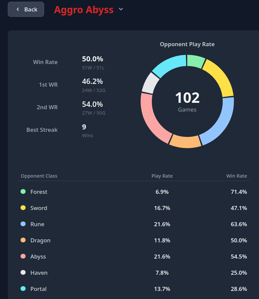Click Haven play rate 7.8%

pyautogui.click(x=162, y=273)
